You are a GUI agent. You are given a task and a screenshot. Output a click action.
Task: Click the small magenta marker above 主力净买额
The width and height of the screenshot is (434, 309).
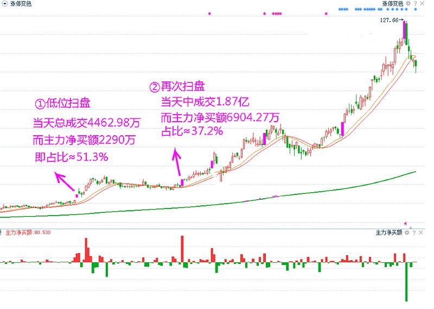405,223
